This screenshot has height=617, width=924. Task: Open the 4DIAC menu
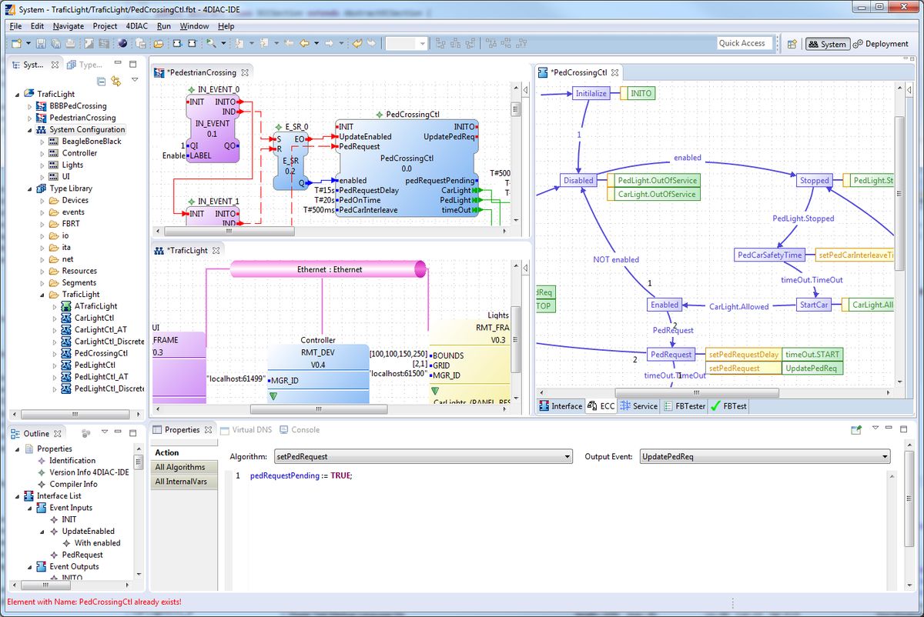[136, 26]
